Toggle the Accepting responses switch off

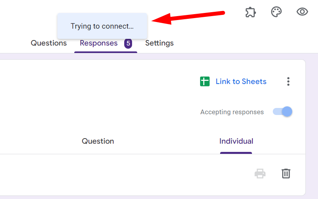click(283, 112)
